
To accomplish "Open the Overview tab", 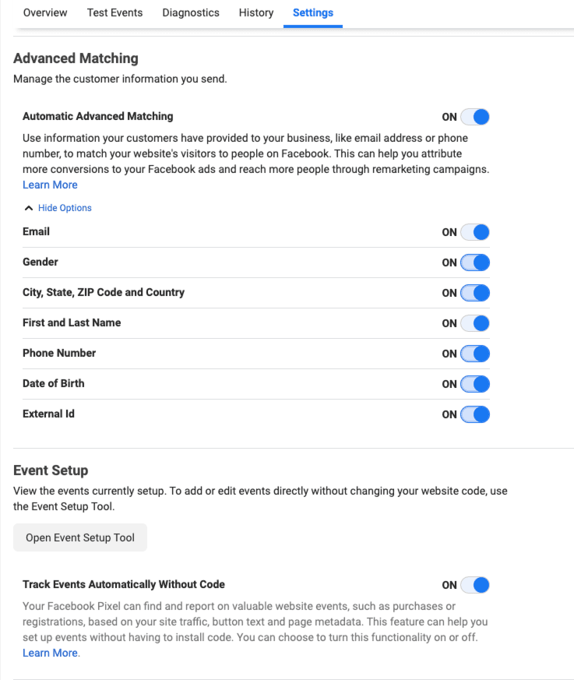I will coord(45,12).
